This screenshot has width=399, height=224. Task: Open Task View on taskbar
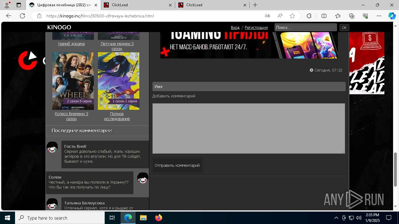112,218
